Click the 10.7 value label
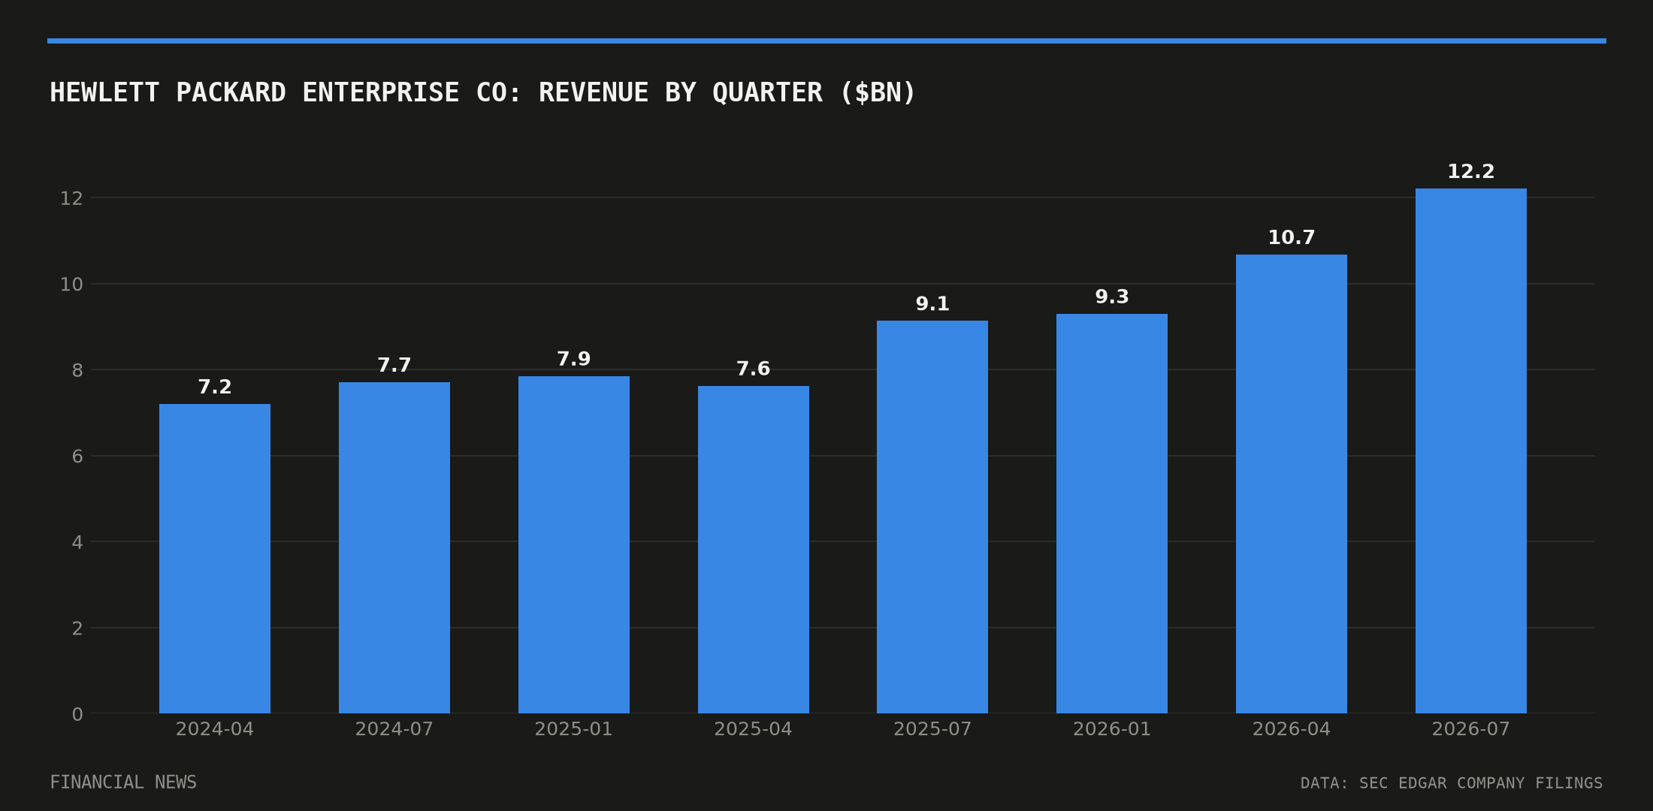Viewport: 1653px width, 811px height. coord(1292,238)
